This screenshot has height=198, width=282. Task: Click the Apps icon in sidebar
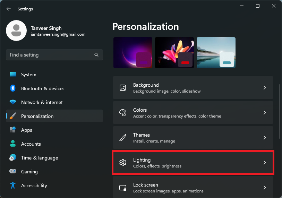[13, 130]
